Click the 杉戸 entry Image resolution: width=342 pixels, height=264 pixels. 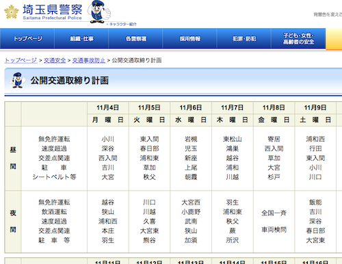(274, 177)
